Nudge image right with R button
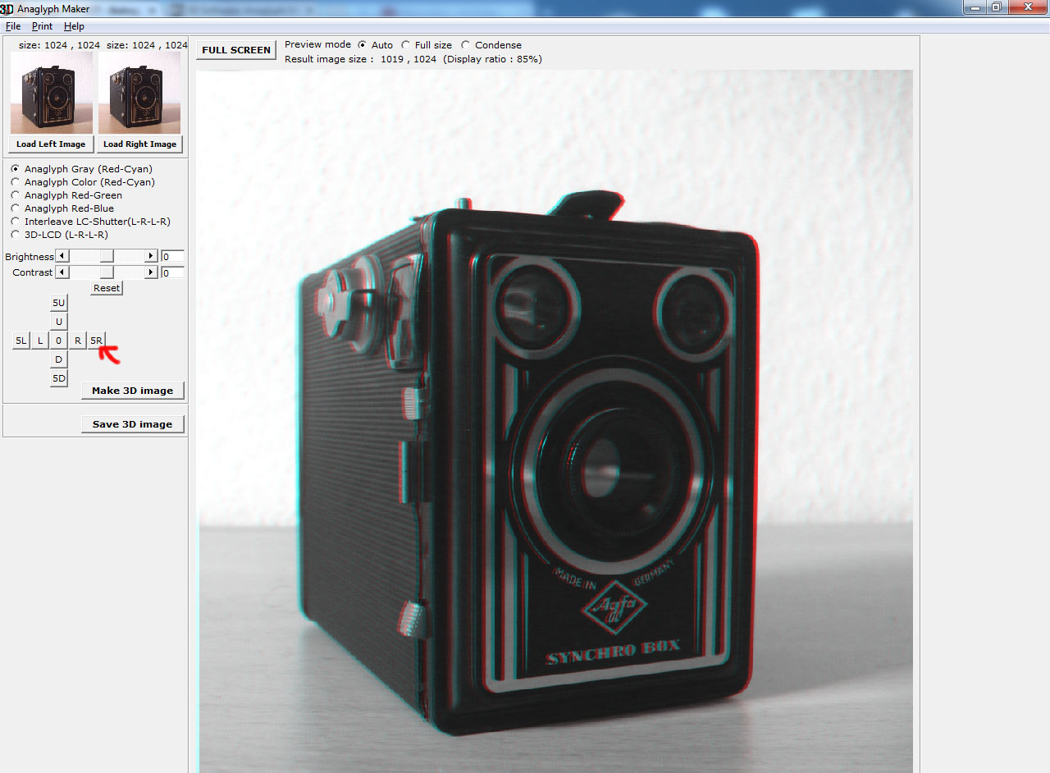 (78, 341)
